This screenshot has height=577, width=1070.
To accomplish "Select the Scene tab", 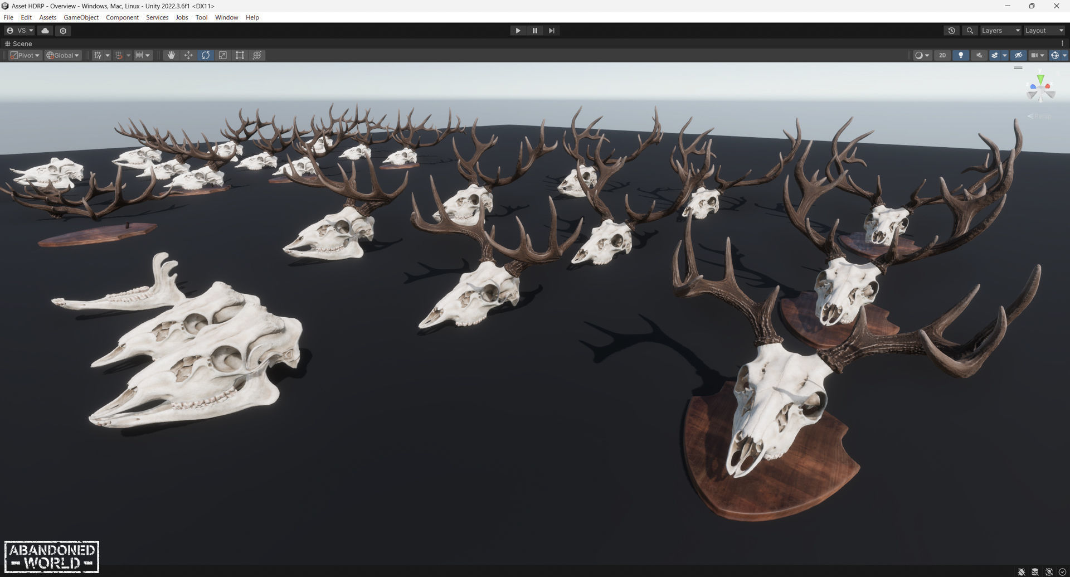I will (18, 43).
